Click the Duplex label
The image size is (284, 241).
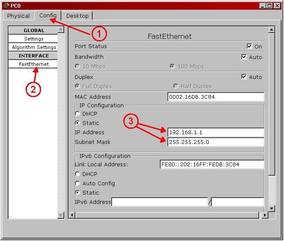pos(84,77)
